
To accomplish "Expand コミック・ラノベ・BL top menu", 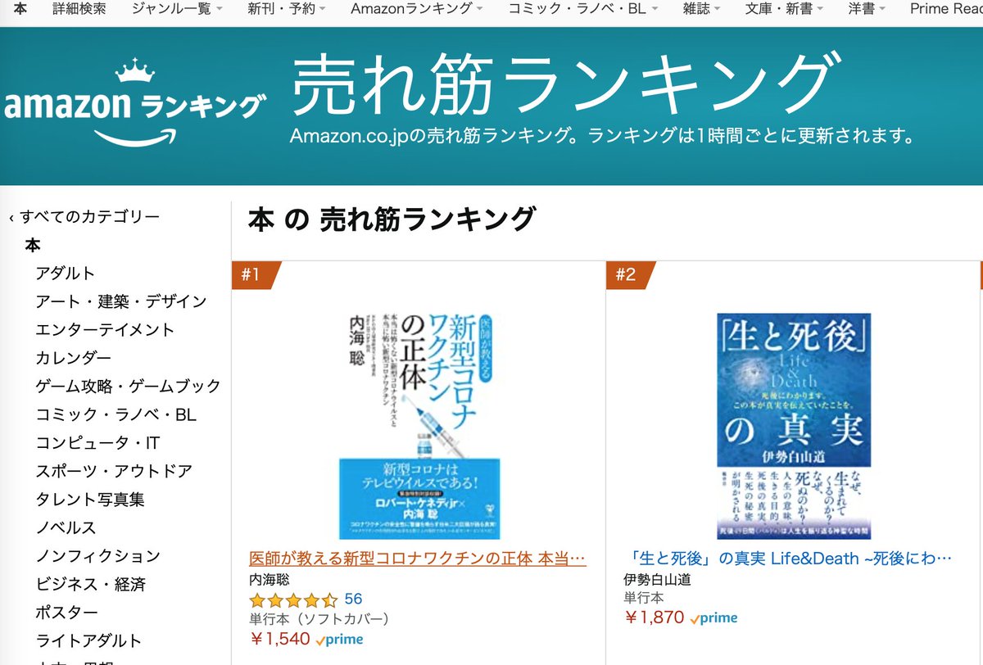I will click(x=582, y=9).
